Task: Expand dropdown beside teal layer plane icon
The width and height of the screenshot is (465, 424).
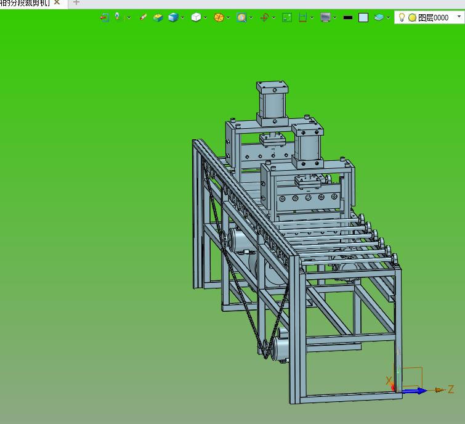Action: click(x=388, y=18)
